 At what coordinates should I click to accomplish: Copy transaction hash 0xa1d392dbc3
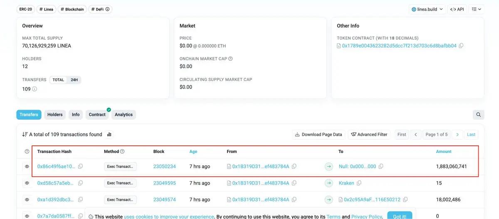tap(81, 199)
